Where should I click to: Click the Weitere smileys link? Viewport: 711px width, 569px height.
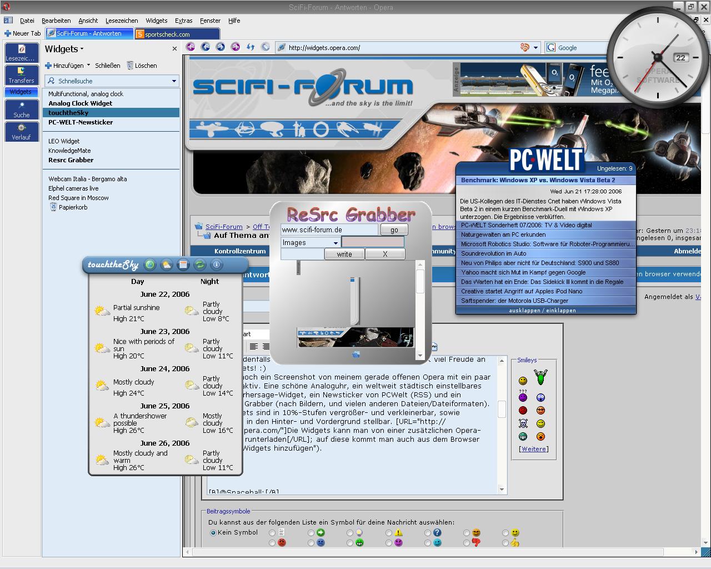coord(533,449)
